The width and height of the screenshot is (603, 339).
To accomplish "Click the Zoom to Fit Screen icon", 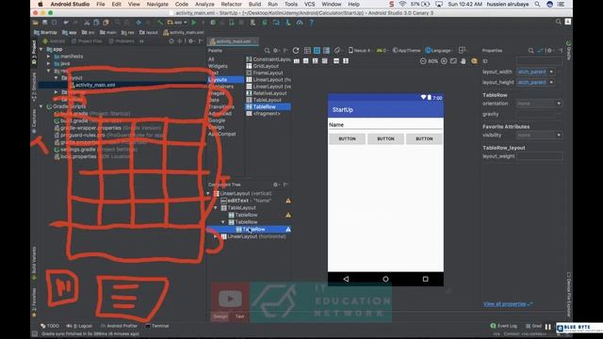I will tap(453, 61).
